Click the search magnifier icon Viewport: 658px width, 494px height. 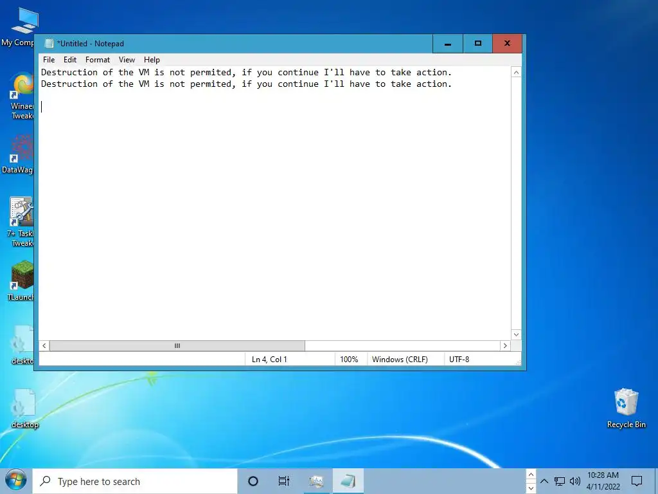click(46, 481)
